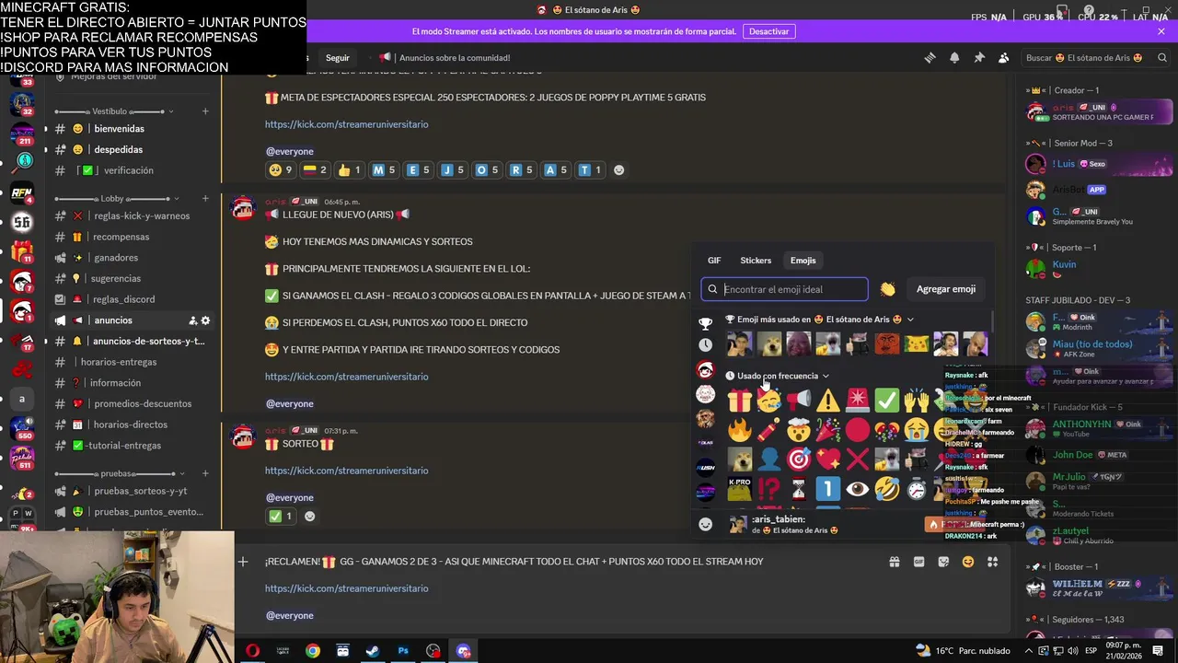Add a reaction to the SORTEO message

(309, 516)
